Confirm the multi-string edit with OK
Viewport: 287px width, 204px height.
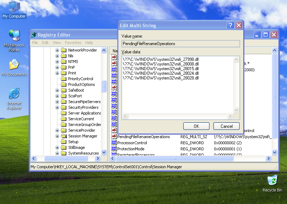(196, 126)
